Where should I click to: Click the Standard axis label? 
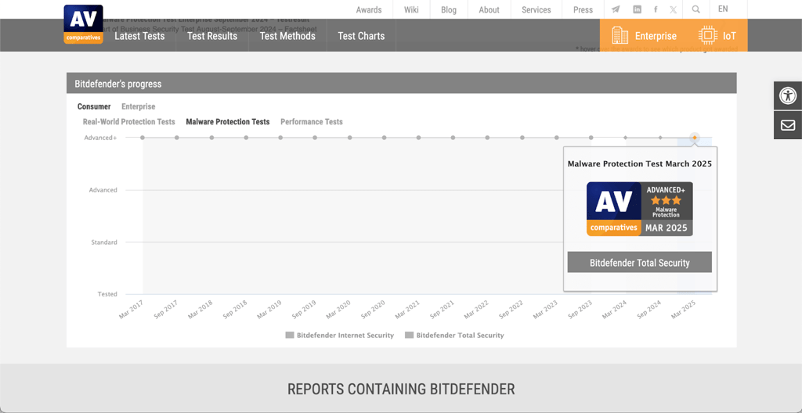104,242
